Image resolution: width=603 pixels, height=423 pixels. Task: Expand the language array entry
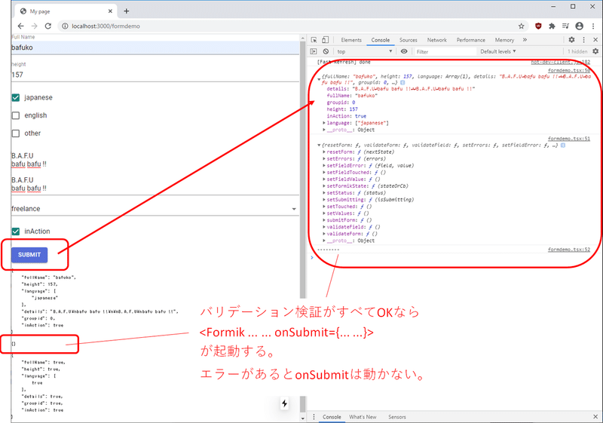coord(324,123)
